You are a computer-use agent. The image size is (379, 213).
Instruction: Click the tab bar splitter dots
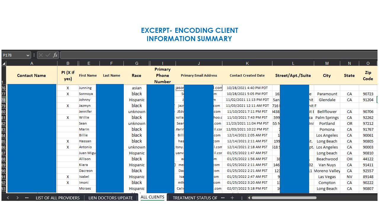pyautogui.click(x=242, y=198)
